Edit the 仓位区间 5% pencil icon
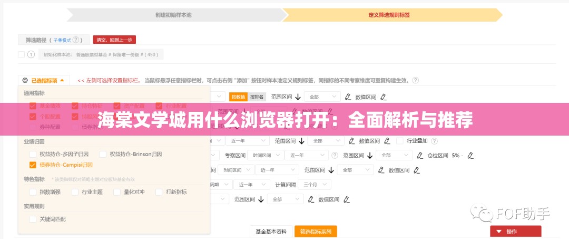 (x=470, y=156)
